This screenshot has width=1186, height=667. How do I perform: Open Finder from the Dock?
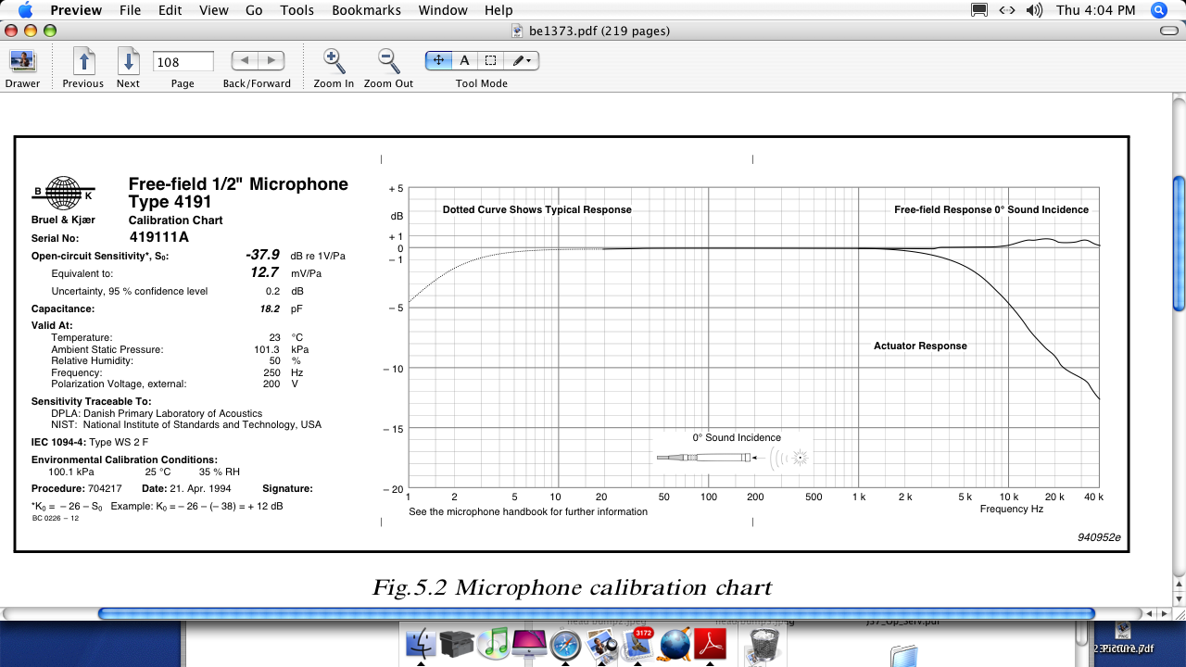[x=421, y=643]
